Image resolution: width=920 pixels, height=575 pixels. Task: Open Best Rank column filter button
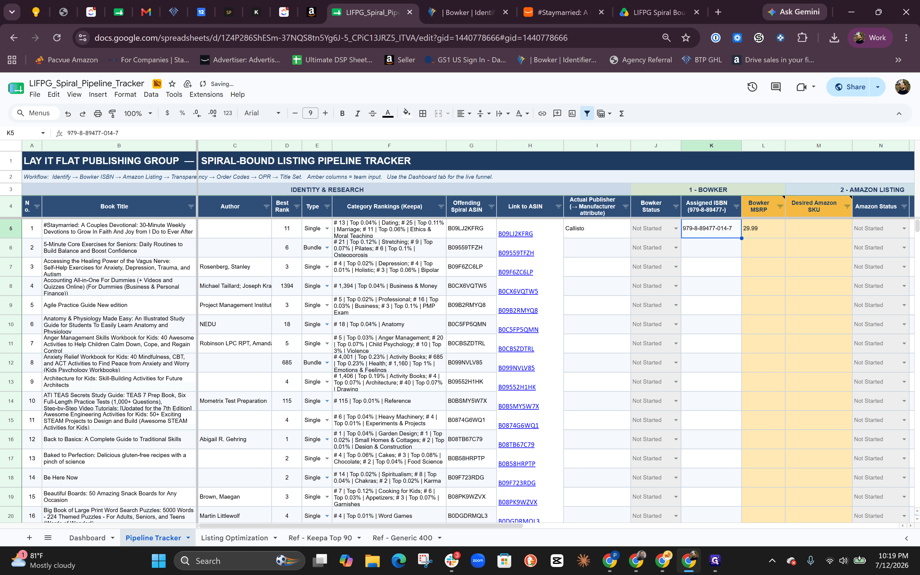pos(297,207)
